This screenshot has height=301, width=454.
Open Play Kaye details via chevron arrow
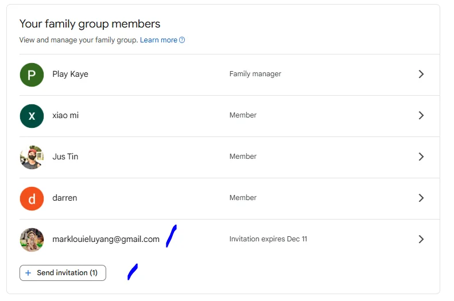pyautogui.click(x=421, y=74)
